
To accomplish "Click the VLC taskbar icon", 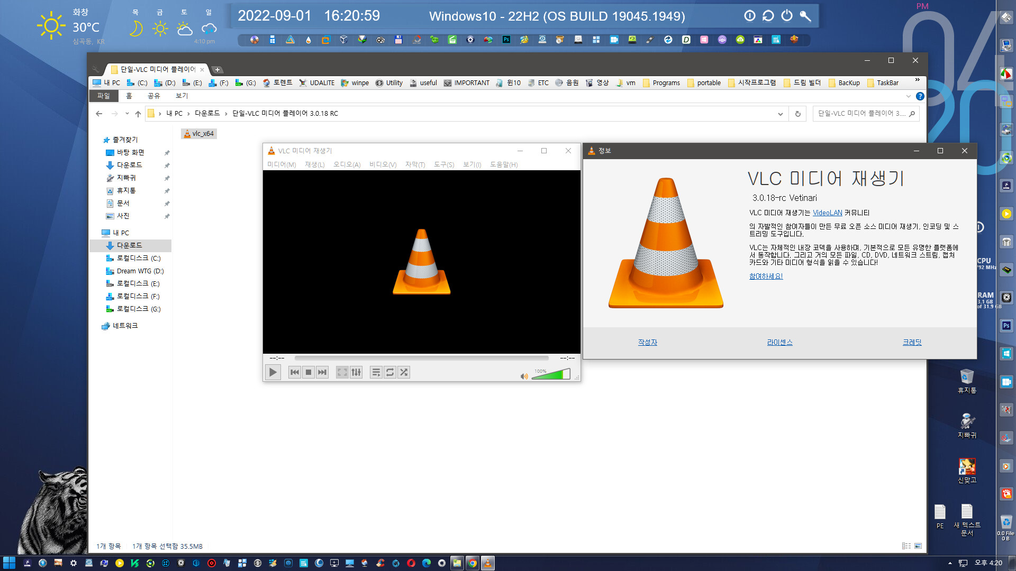I will pos(487,563).
